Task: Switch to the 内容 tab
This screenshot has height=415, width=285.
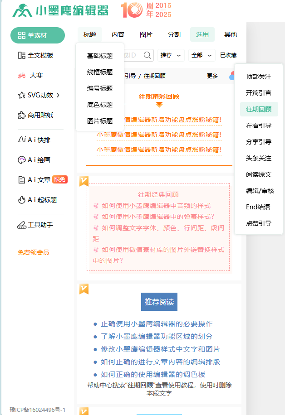Action: [x=118, y=34]
